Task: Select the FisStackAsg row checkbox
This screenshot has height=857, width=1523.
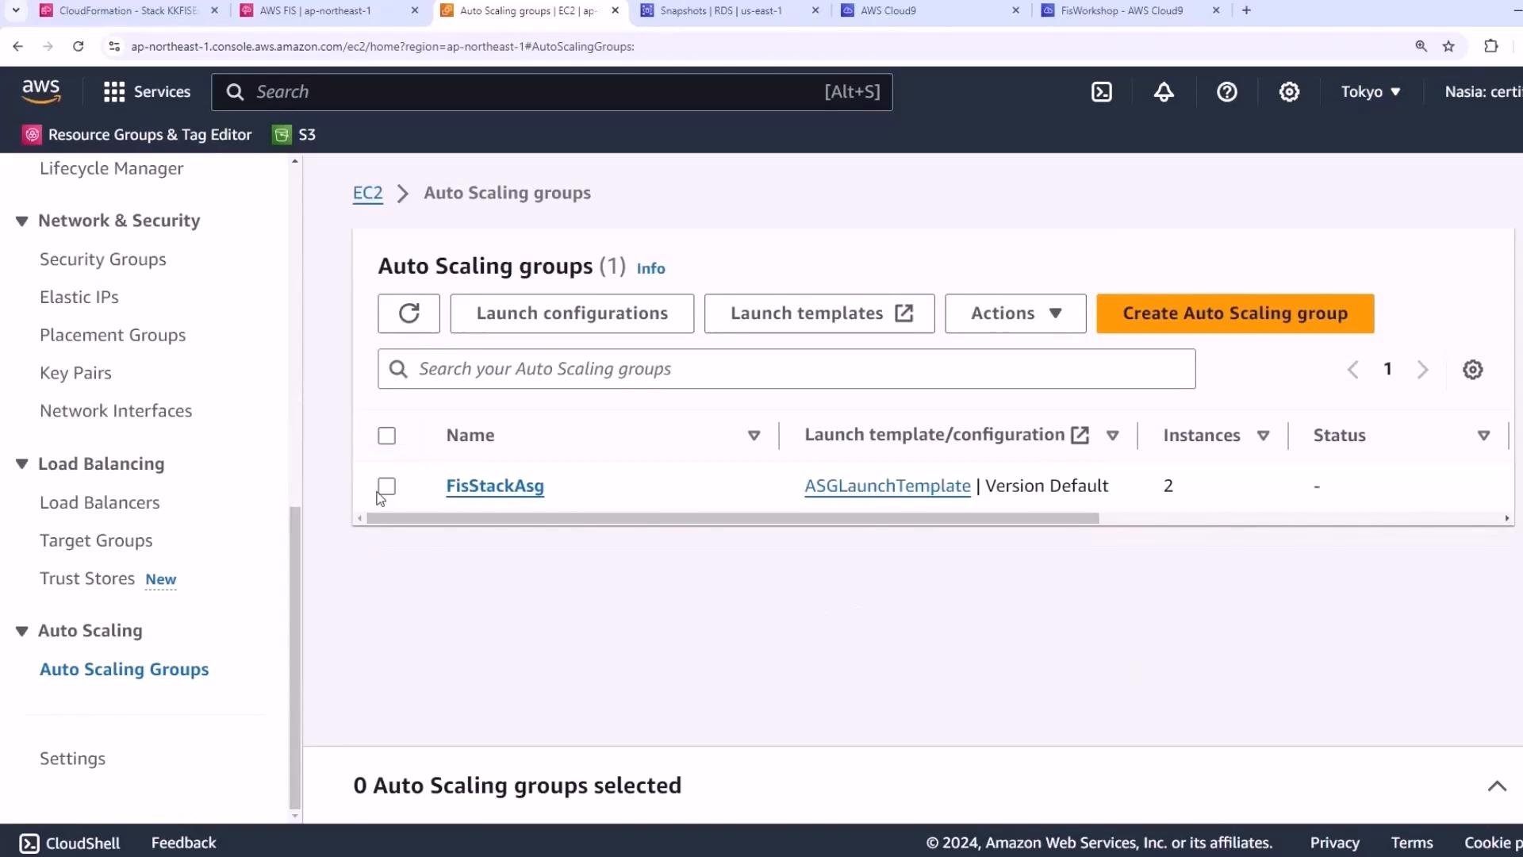Action: click(386, 486)
